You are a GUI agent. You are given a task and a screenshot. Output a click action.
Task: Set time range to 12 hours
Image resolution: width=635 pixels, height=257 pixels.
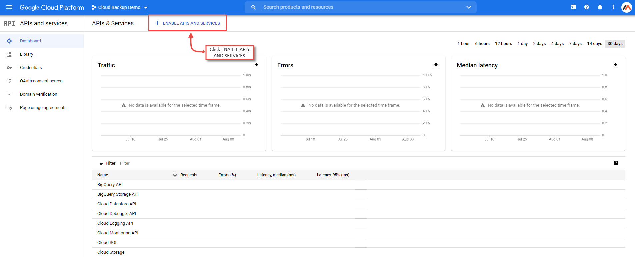click(x=503, y=44)
